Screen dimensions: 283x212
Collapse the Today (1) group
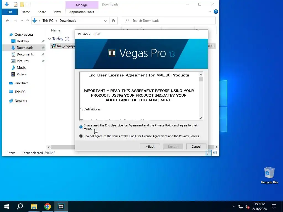[x=49, y=39]
